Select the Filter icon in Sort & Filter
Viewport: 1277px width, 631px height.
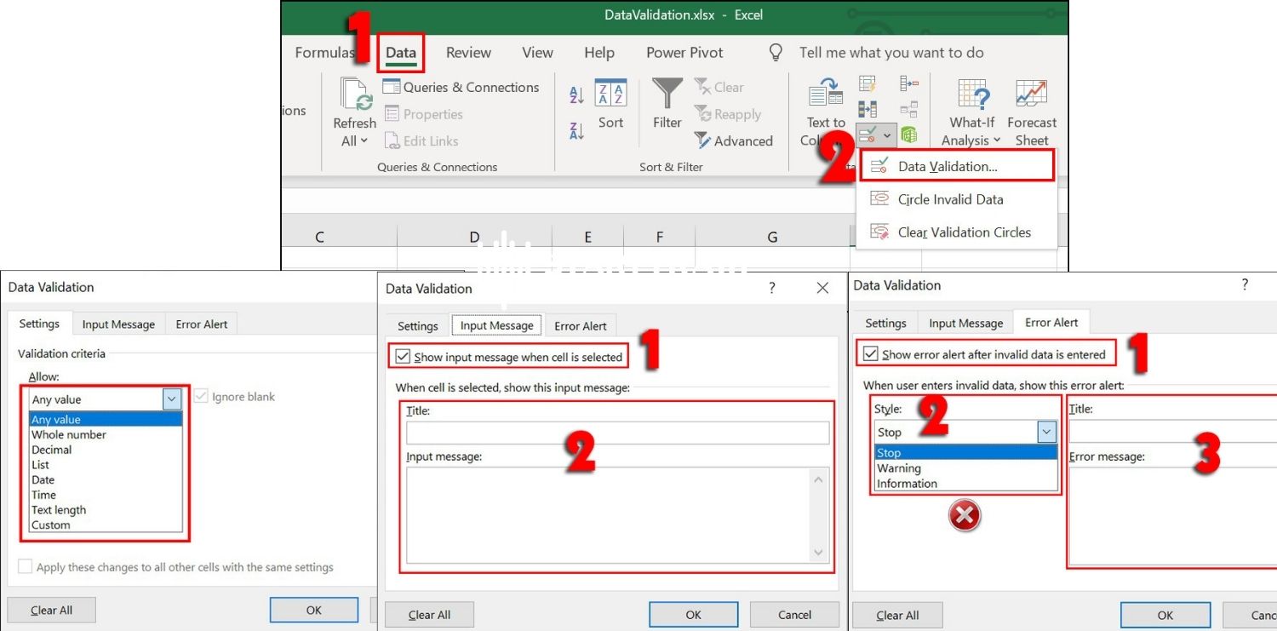[667, 95]
